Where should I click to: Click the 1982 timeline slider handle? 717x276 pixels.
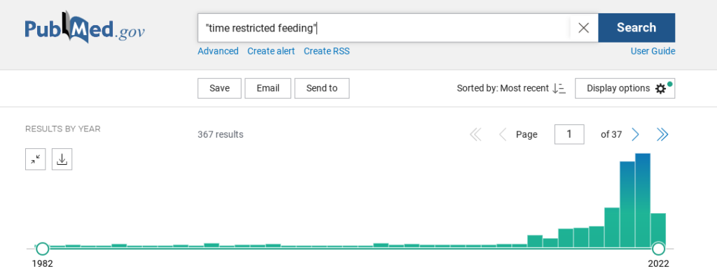point(42,249)
